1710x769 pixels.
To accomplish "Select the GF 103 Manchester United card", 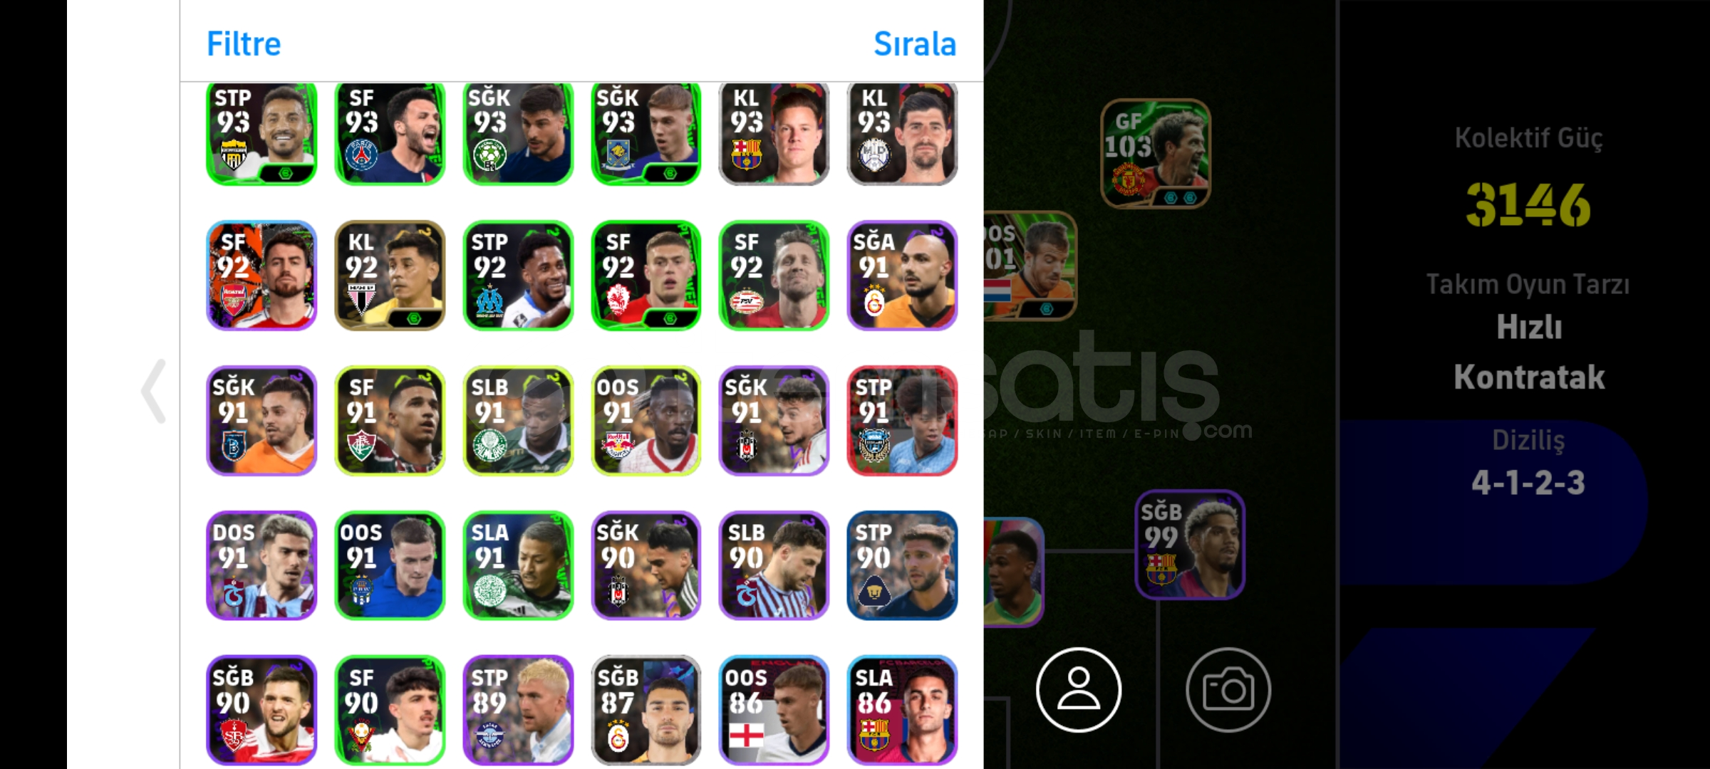I will 1155,153.
